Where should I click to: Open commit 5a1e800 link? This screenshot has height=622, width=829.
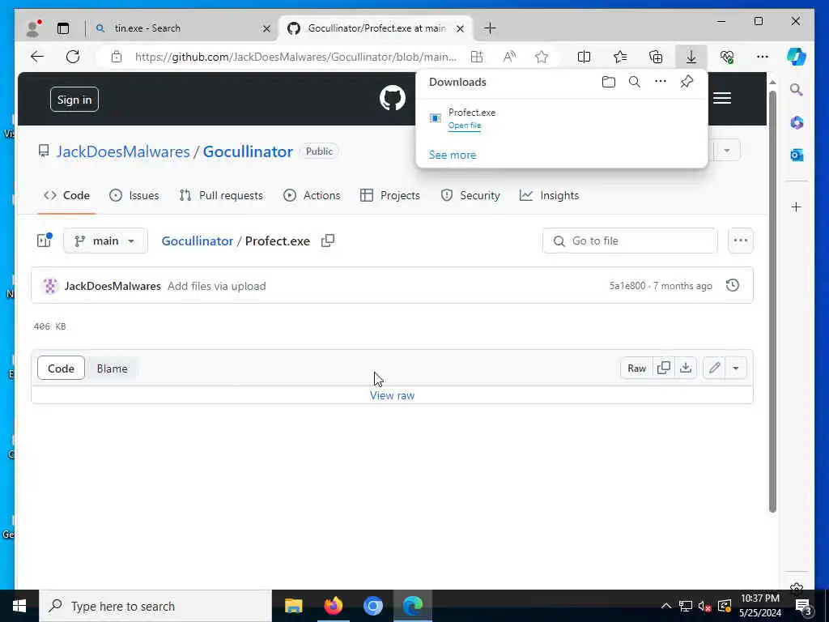point(627,286)
